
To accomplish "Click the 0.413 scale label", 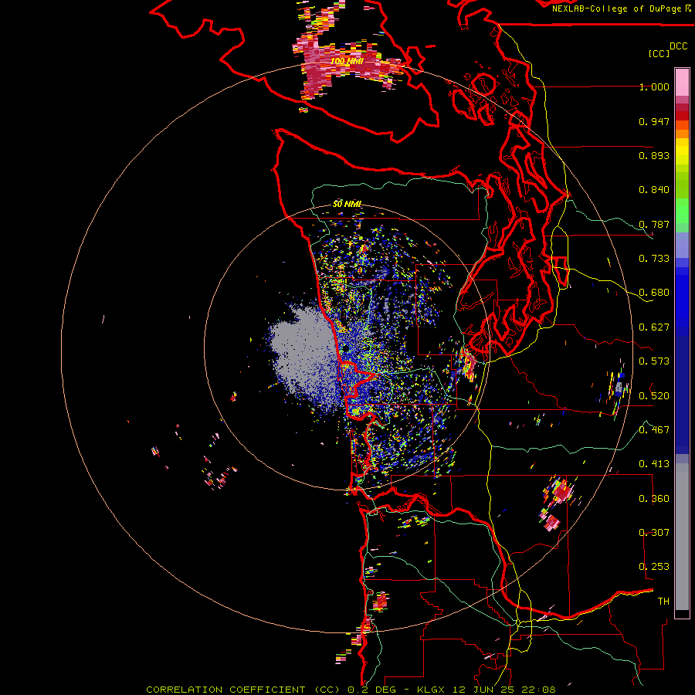I will point(654,464).
